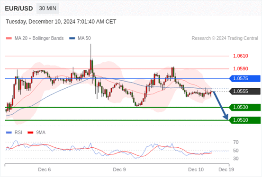Click the Dec 9 date axis label

pos(119,169)
